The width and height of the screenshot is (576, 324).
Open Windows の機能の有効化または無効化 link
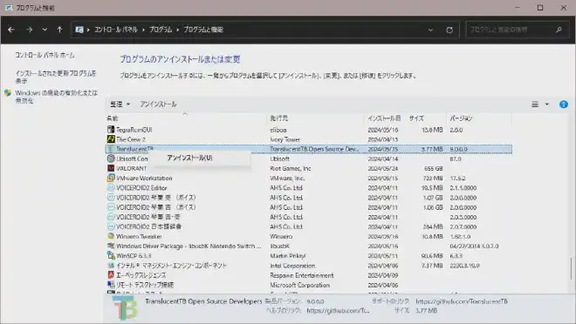click(56, 97)
